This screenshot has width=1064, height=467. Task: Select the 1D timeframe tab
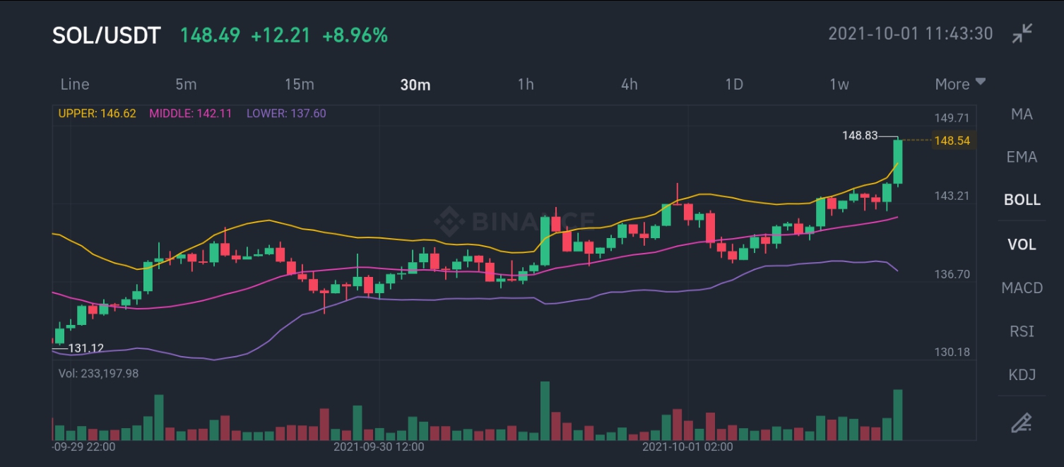[x=733, y=84]
